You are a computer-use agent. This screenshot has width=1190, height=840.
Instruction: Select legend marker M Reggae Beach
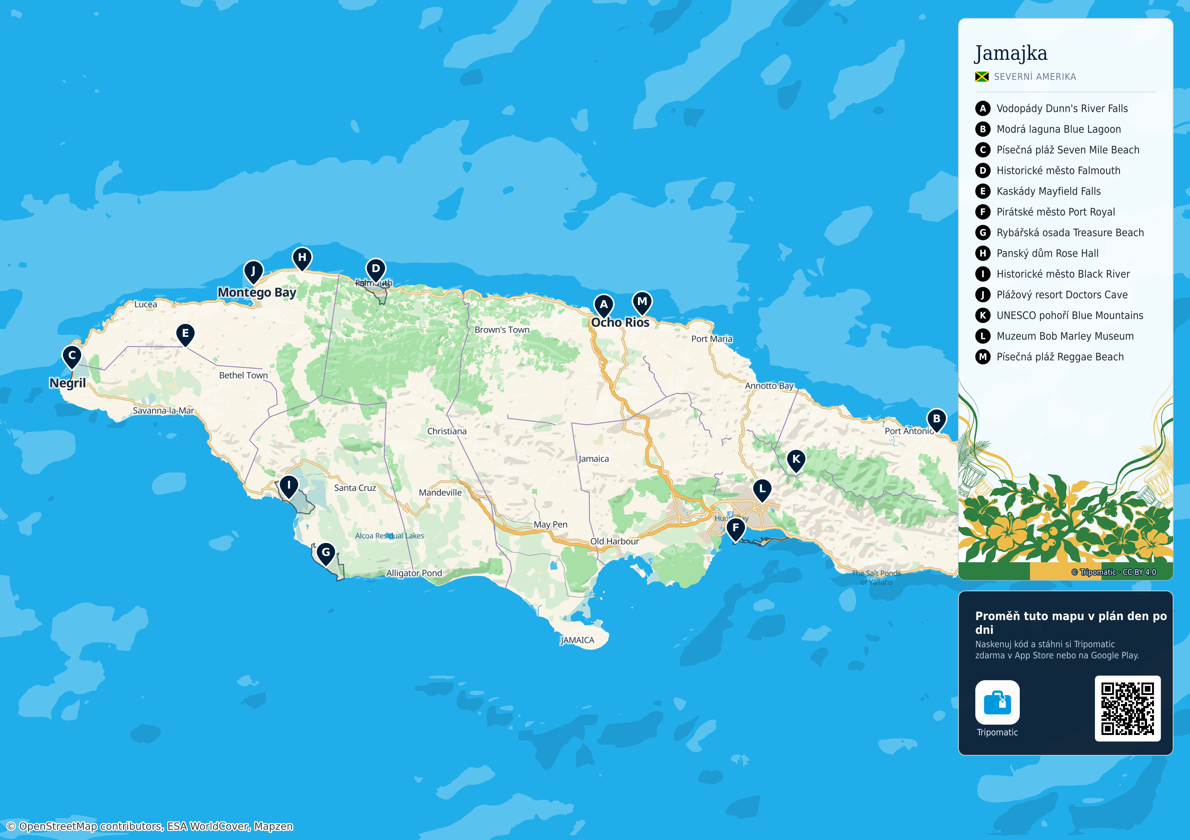click(982, 357)
